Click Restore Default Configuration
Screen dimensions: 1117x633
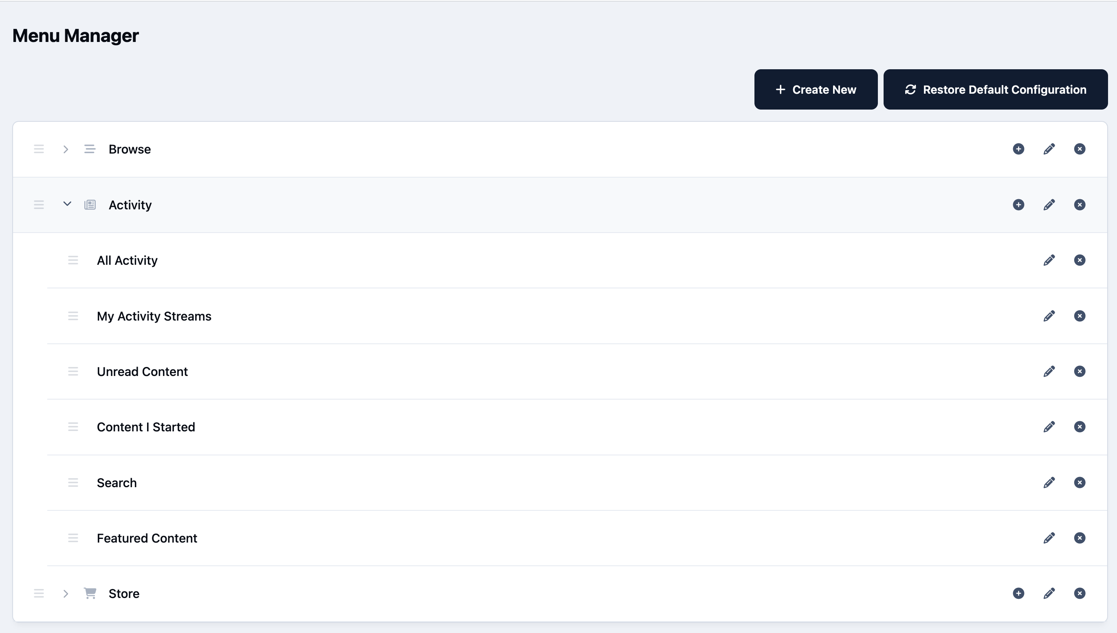995,90
